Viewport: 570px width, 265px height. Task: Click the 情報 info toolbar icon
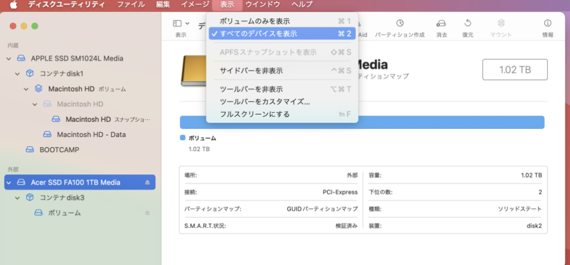coord(547,23)
